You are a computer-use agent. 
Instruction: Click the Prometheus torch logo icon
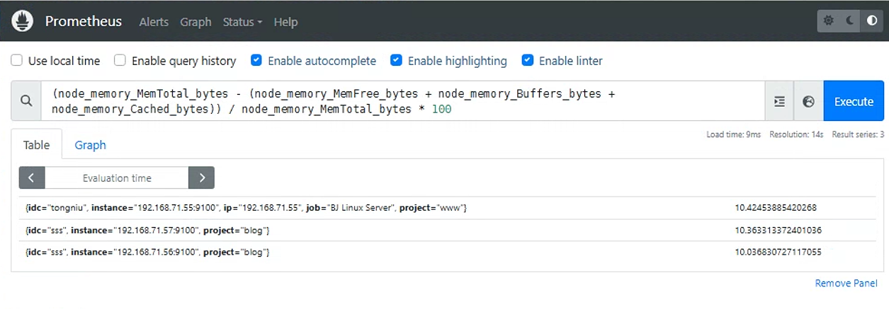click(23, 21)
